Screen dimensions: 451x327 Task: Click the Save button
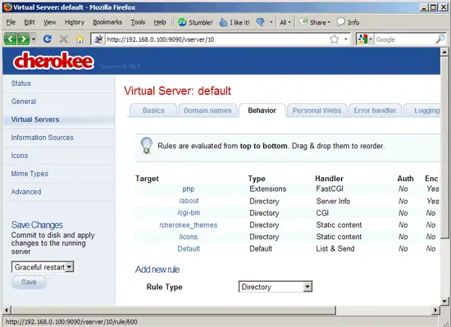click(x=29, y=282)
